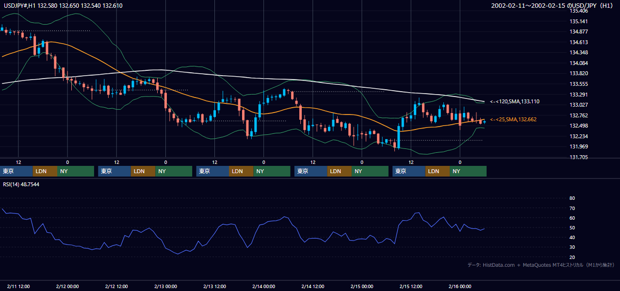Pick the RSI scale value 20
The width and height of the screenshot is (620, 291).
click(x=572, y=257)
